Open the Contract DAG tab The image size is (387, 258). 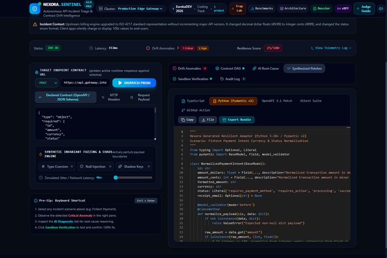tap(230, 68)
